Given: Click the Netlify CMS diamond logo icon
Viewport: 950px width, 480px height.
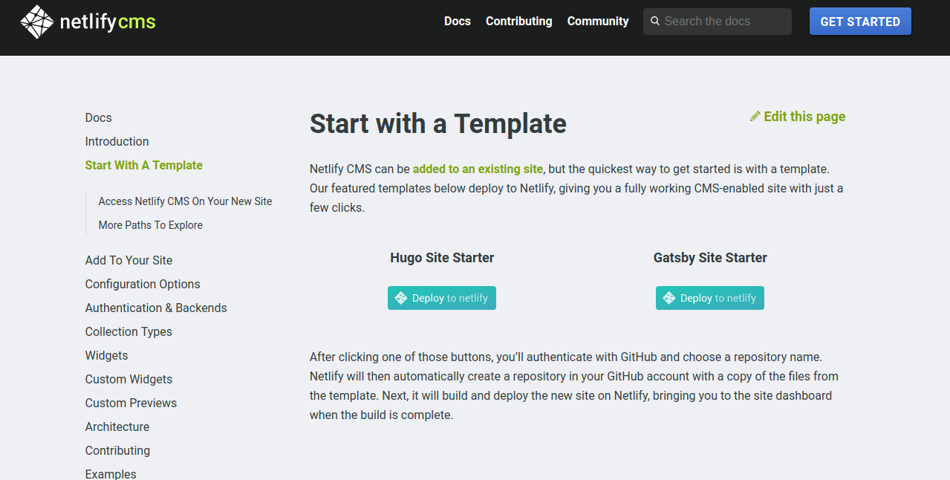Looking at the screenshot, I should pyautogui.click(x=36, y=22).
